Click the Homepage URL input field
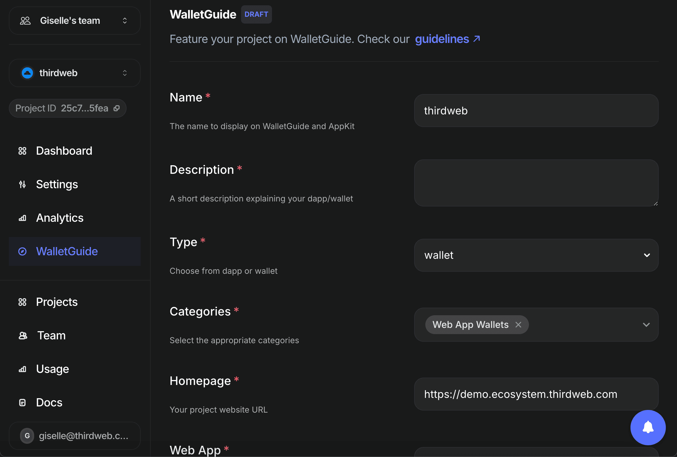Viewport: 677px width, 457px height. [x=536, y=394]
